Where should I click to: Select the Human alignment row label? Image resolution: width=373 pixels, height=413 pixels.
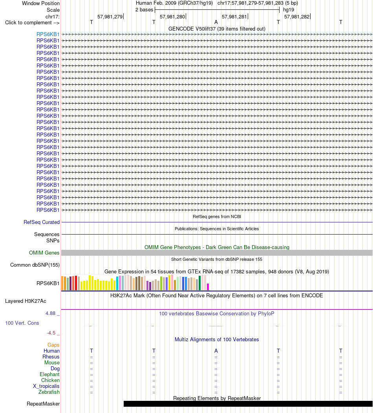(x=52, y=351)
